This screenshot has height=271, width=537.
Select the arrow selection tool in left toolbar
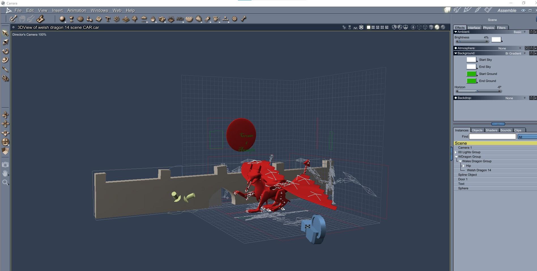point(5,33)
